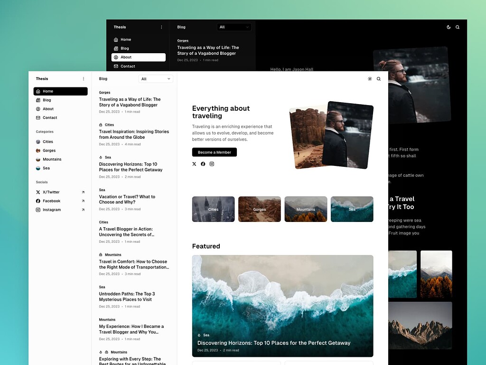Screen dimensions: 486x365
Task: Click the X/Twitter icon below the intro text
Action: pos(194,164)
